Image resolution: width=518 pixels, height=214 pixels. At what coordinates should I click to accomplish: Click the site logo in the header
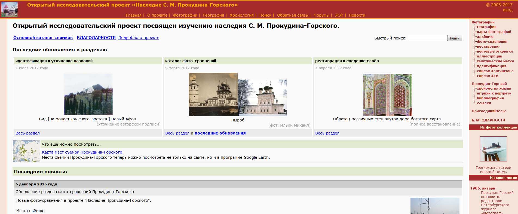click(x=10, y=9)
